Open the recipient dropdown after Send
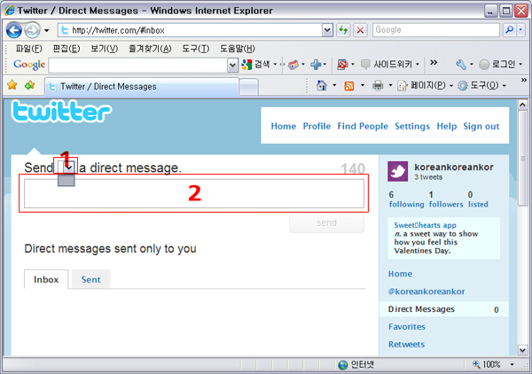Screen dimensions: 532x374 [66, 168]
